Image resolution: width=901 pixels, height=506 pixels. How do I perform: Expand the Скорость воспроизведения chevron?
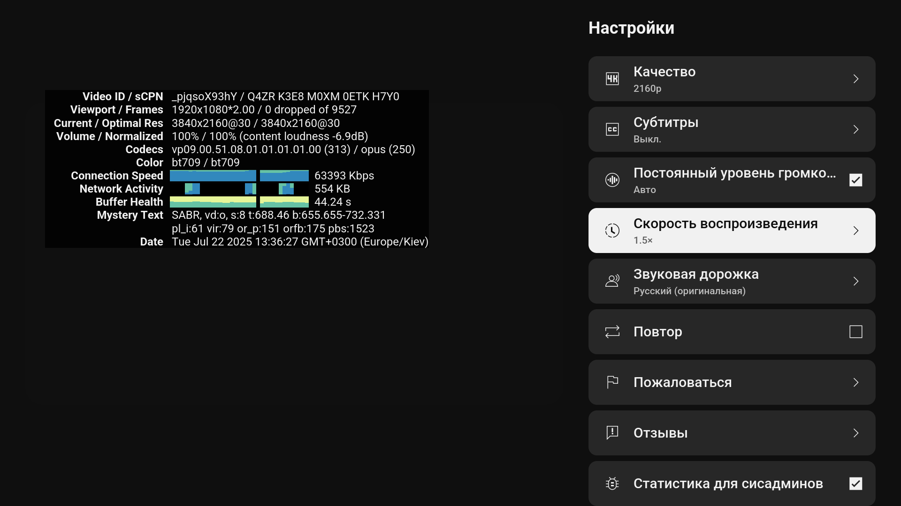coord(855,231)
